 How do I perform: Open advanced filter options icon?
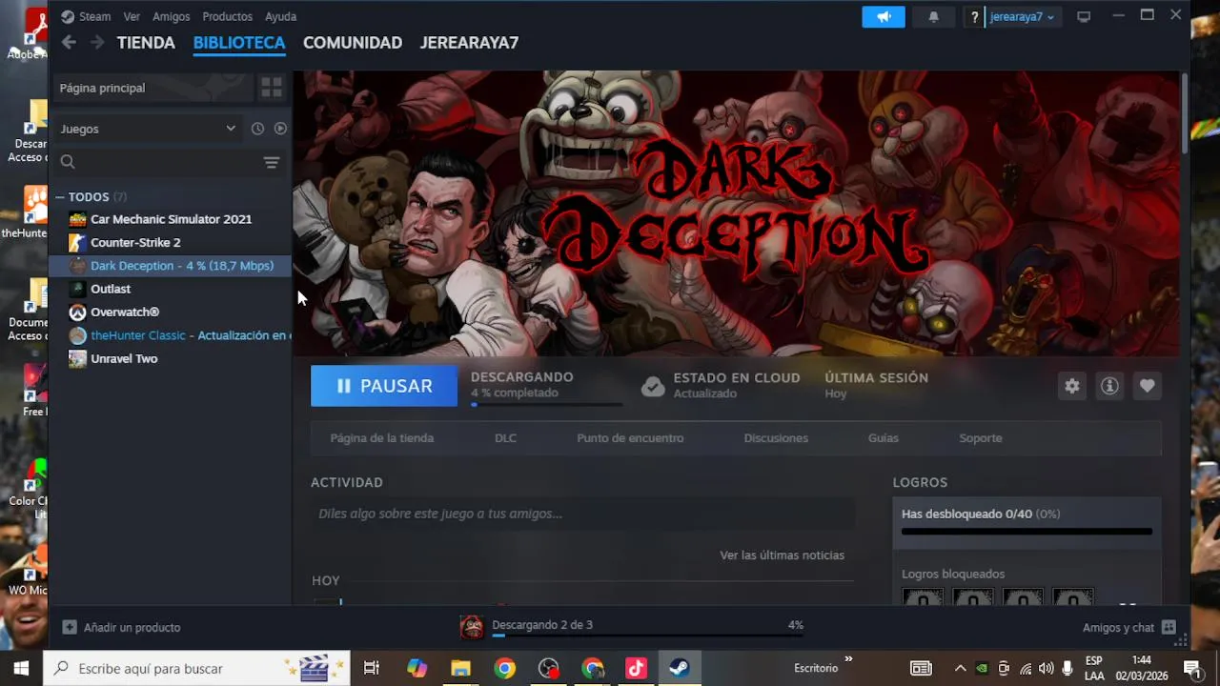tap(272, 162)
